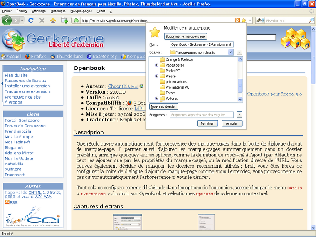Image resolution: width=316 pixels, height=237 pixels.
Task: Open the address bar history dropdown
Action: pyautogui.click(x=250, y=20)
